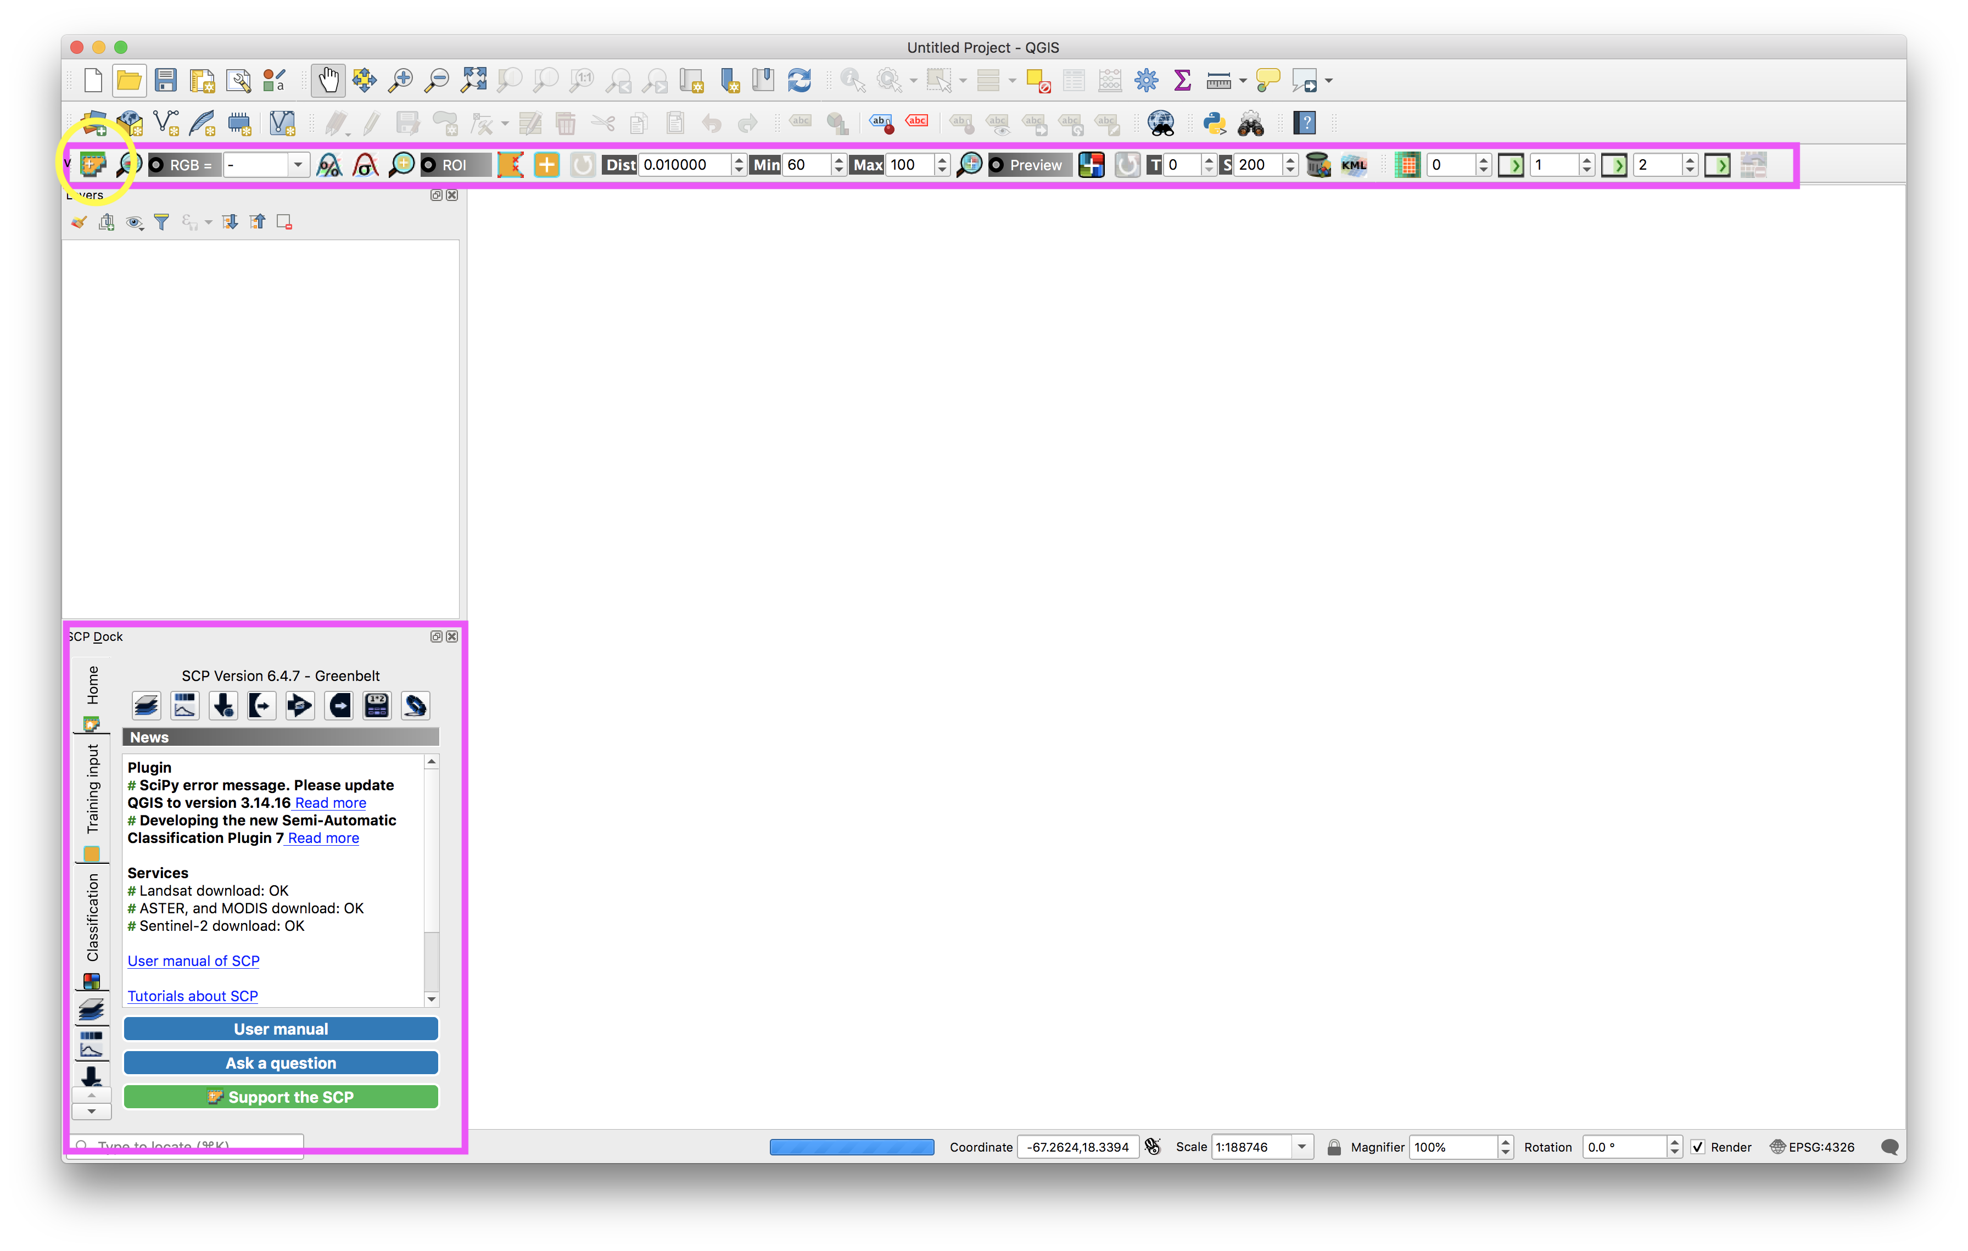This screenshot has width=1968, height=1251.
Task: Select the Pan Map hand tool
Action: (x=328, y=80)
